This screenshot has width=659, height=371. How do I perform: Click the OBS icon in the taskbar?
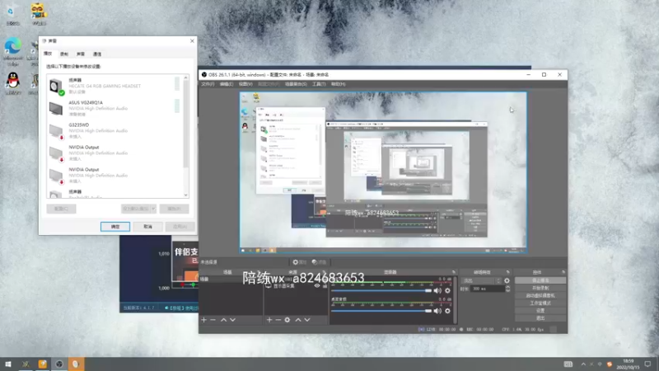59,364
